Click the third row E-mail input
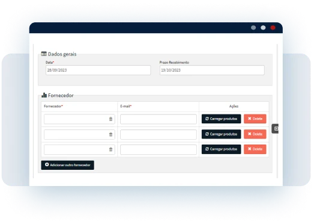Viewport: 314px width, 224px height. click(x=159, y=149)
